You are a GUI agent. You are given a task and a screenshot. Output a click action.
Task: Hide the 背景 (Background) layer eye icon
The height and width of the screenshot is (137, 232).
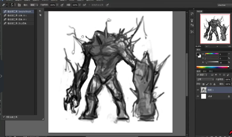[198, 96]
